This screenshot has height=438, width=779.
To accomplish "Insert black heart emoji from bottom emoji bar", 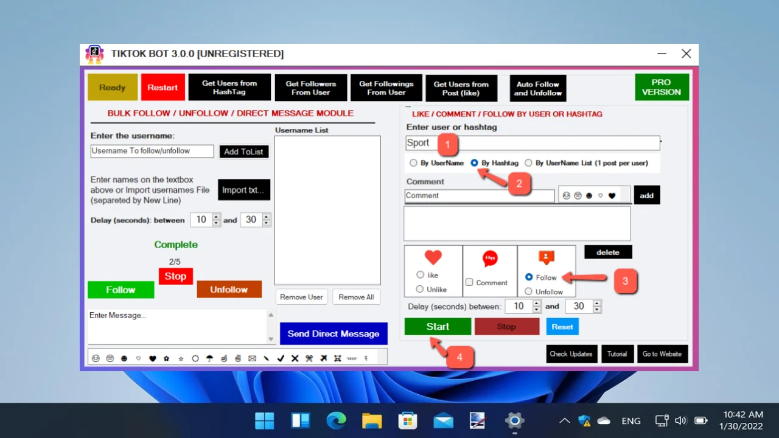I will click(153, 358).
